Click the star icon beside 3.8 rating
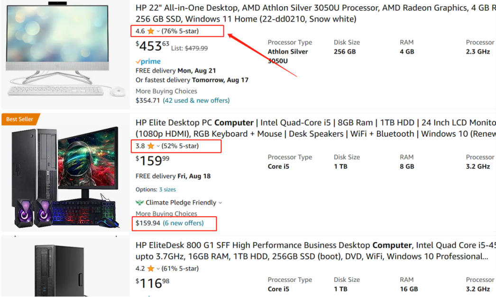This screenshot has height=297, width=496. [x=151, y=146]
